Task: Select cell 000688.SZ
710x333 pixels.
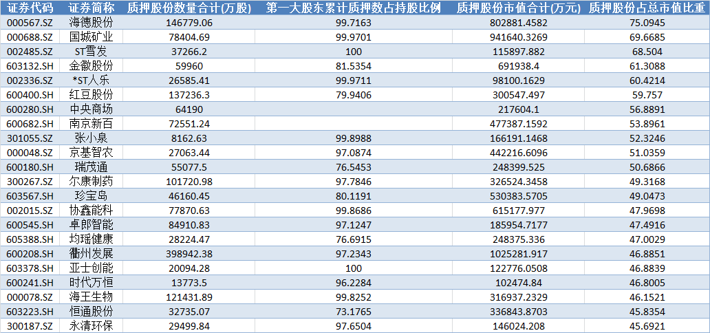Action: 30,36
